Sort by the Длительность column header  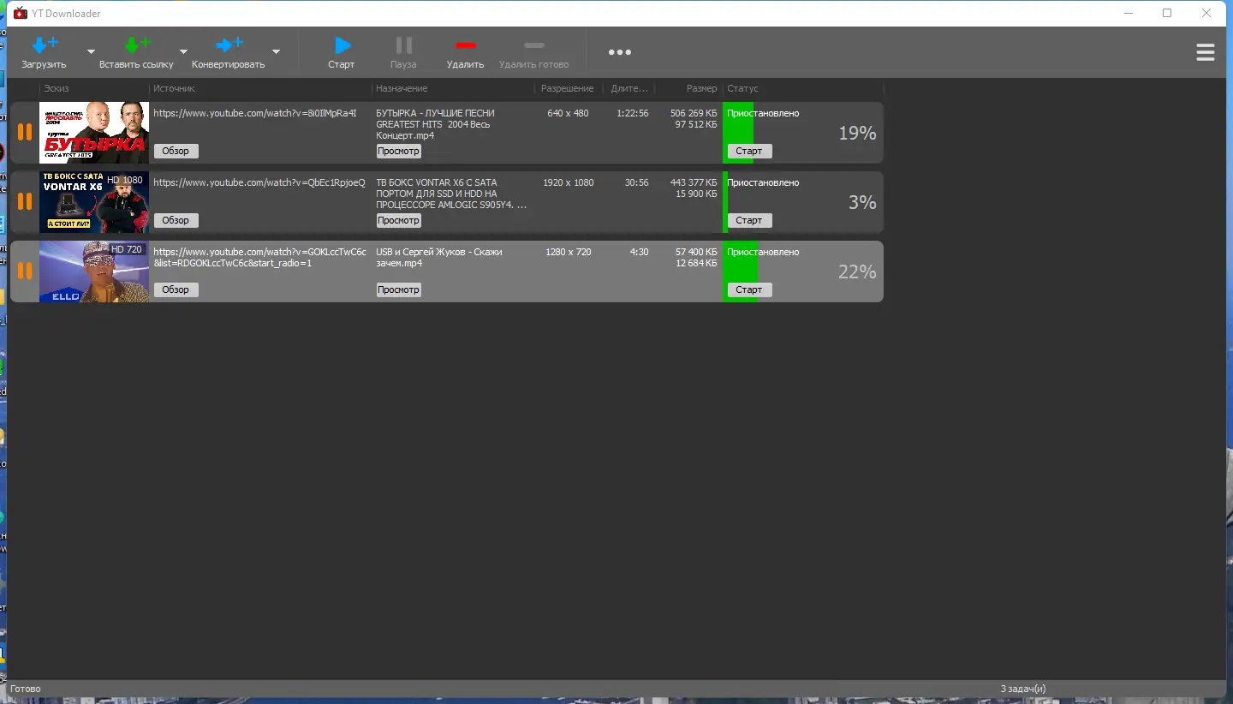click(x=629, y=88)
